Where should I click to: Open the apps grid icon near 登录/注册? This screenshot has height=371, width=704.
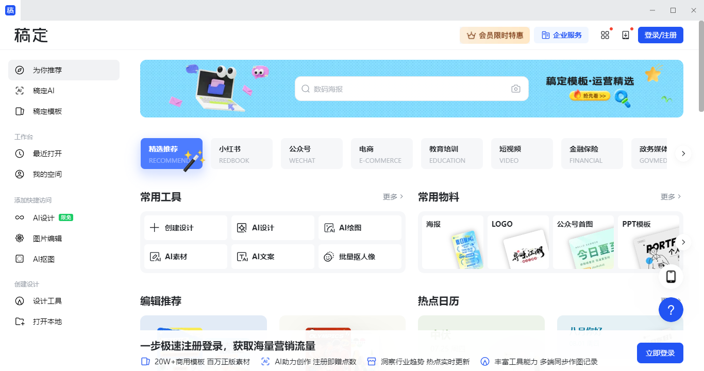tap(605, 35)
